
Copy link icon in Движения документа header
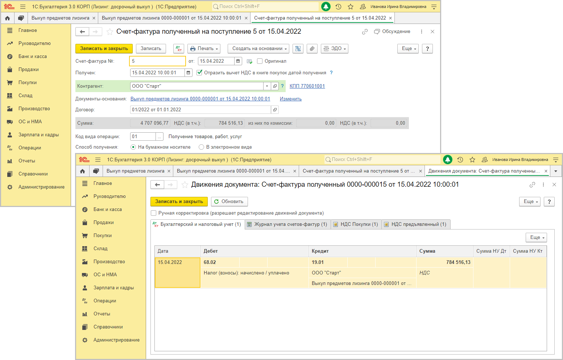pyautogui.click(x=532, y=185)
